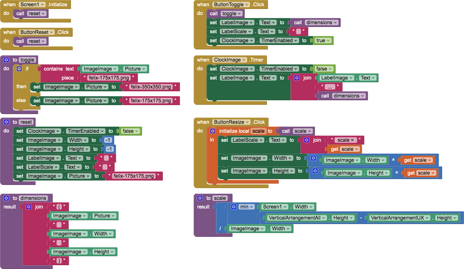Click the gear on the dimensions procedure block

coord(6,198)
